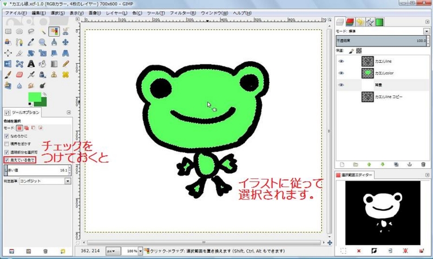Select the Paths tool
The width and height of the screenshot is (433, 259).
point(19,42)
